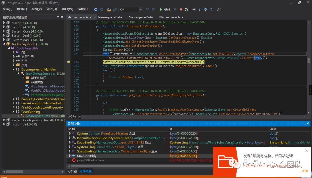
Task: Open assembly search with the magnifier icon
Action: point(219,9)
